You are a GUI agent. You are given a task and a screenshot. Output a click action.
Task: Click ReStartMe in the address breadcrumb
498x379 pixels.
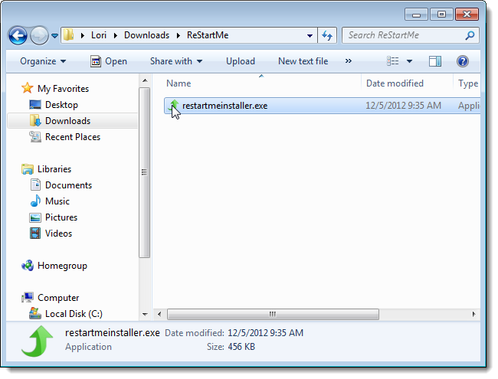(208, 35)
